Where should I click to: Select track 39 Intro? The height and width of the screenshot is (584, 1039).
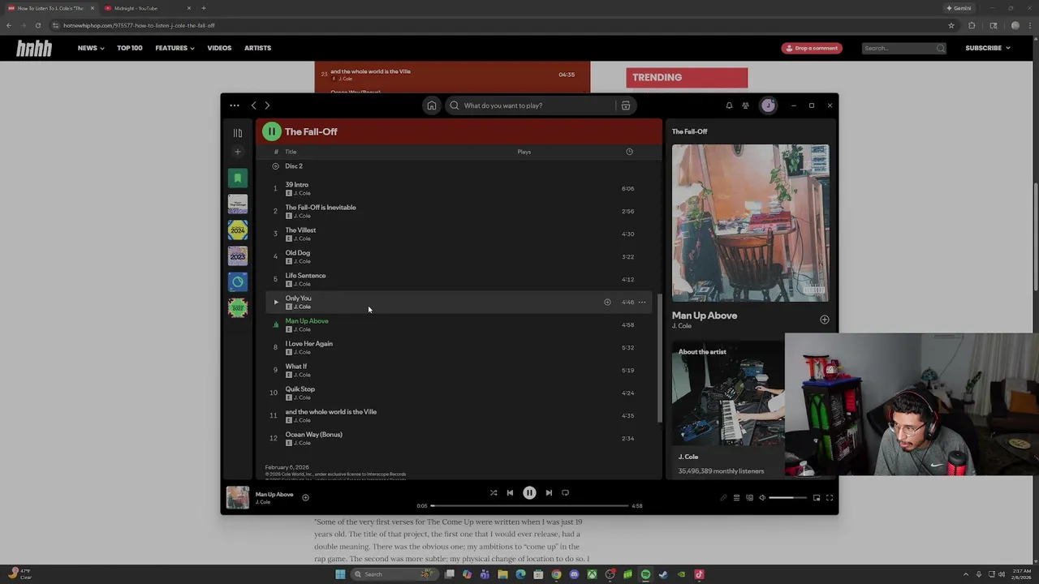coord(459,188)
